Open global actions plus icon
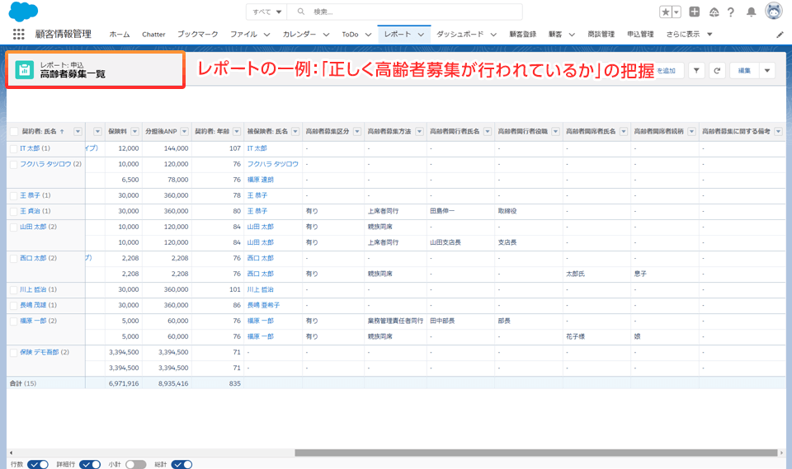 [x=695, y=12]
